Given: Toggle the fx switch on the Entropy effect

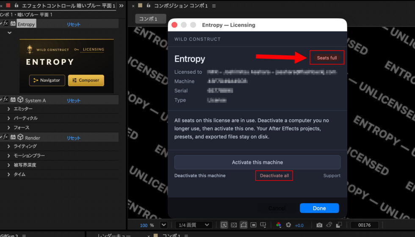Looking at the screenshot, I should 6,23.
